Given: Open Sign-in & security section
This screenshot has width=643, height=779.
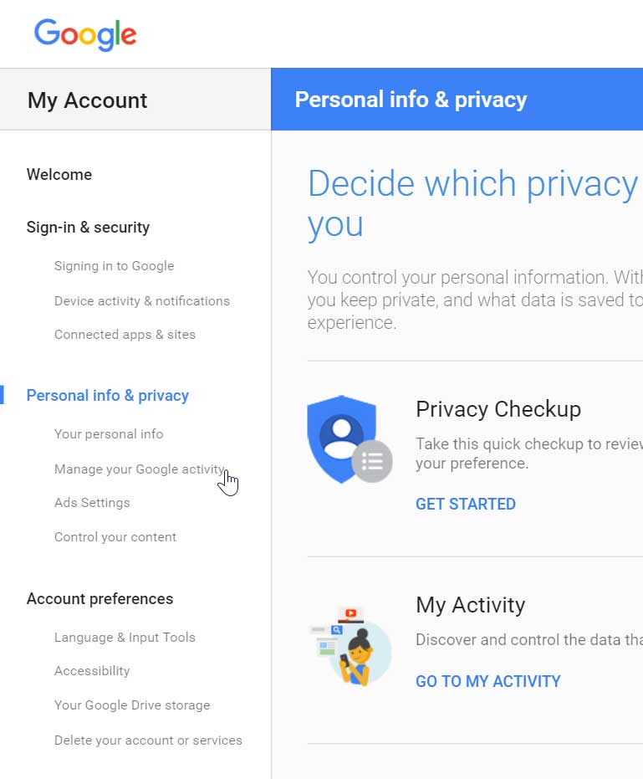Looking at the screenshot, I should 88,227.
